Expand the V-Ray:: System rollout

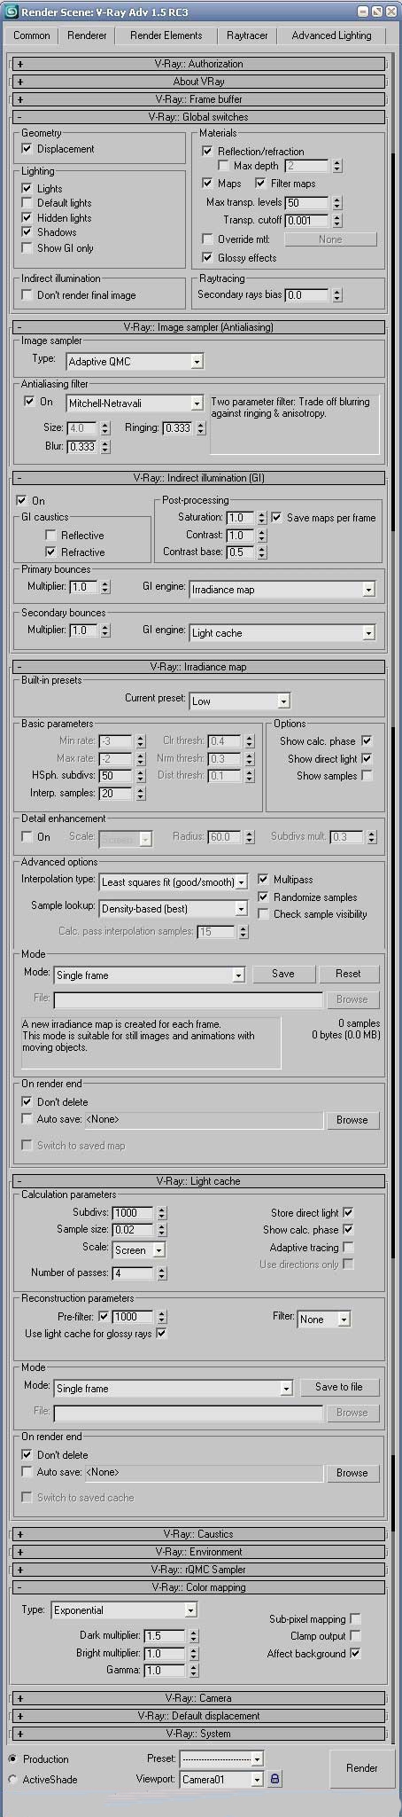199,1734
